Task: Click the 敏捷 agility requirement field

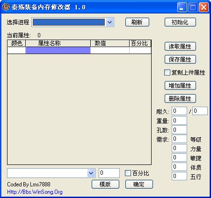Action: pos(179,157)
